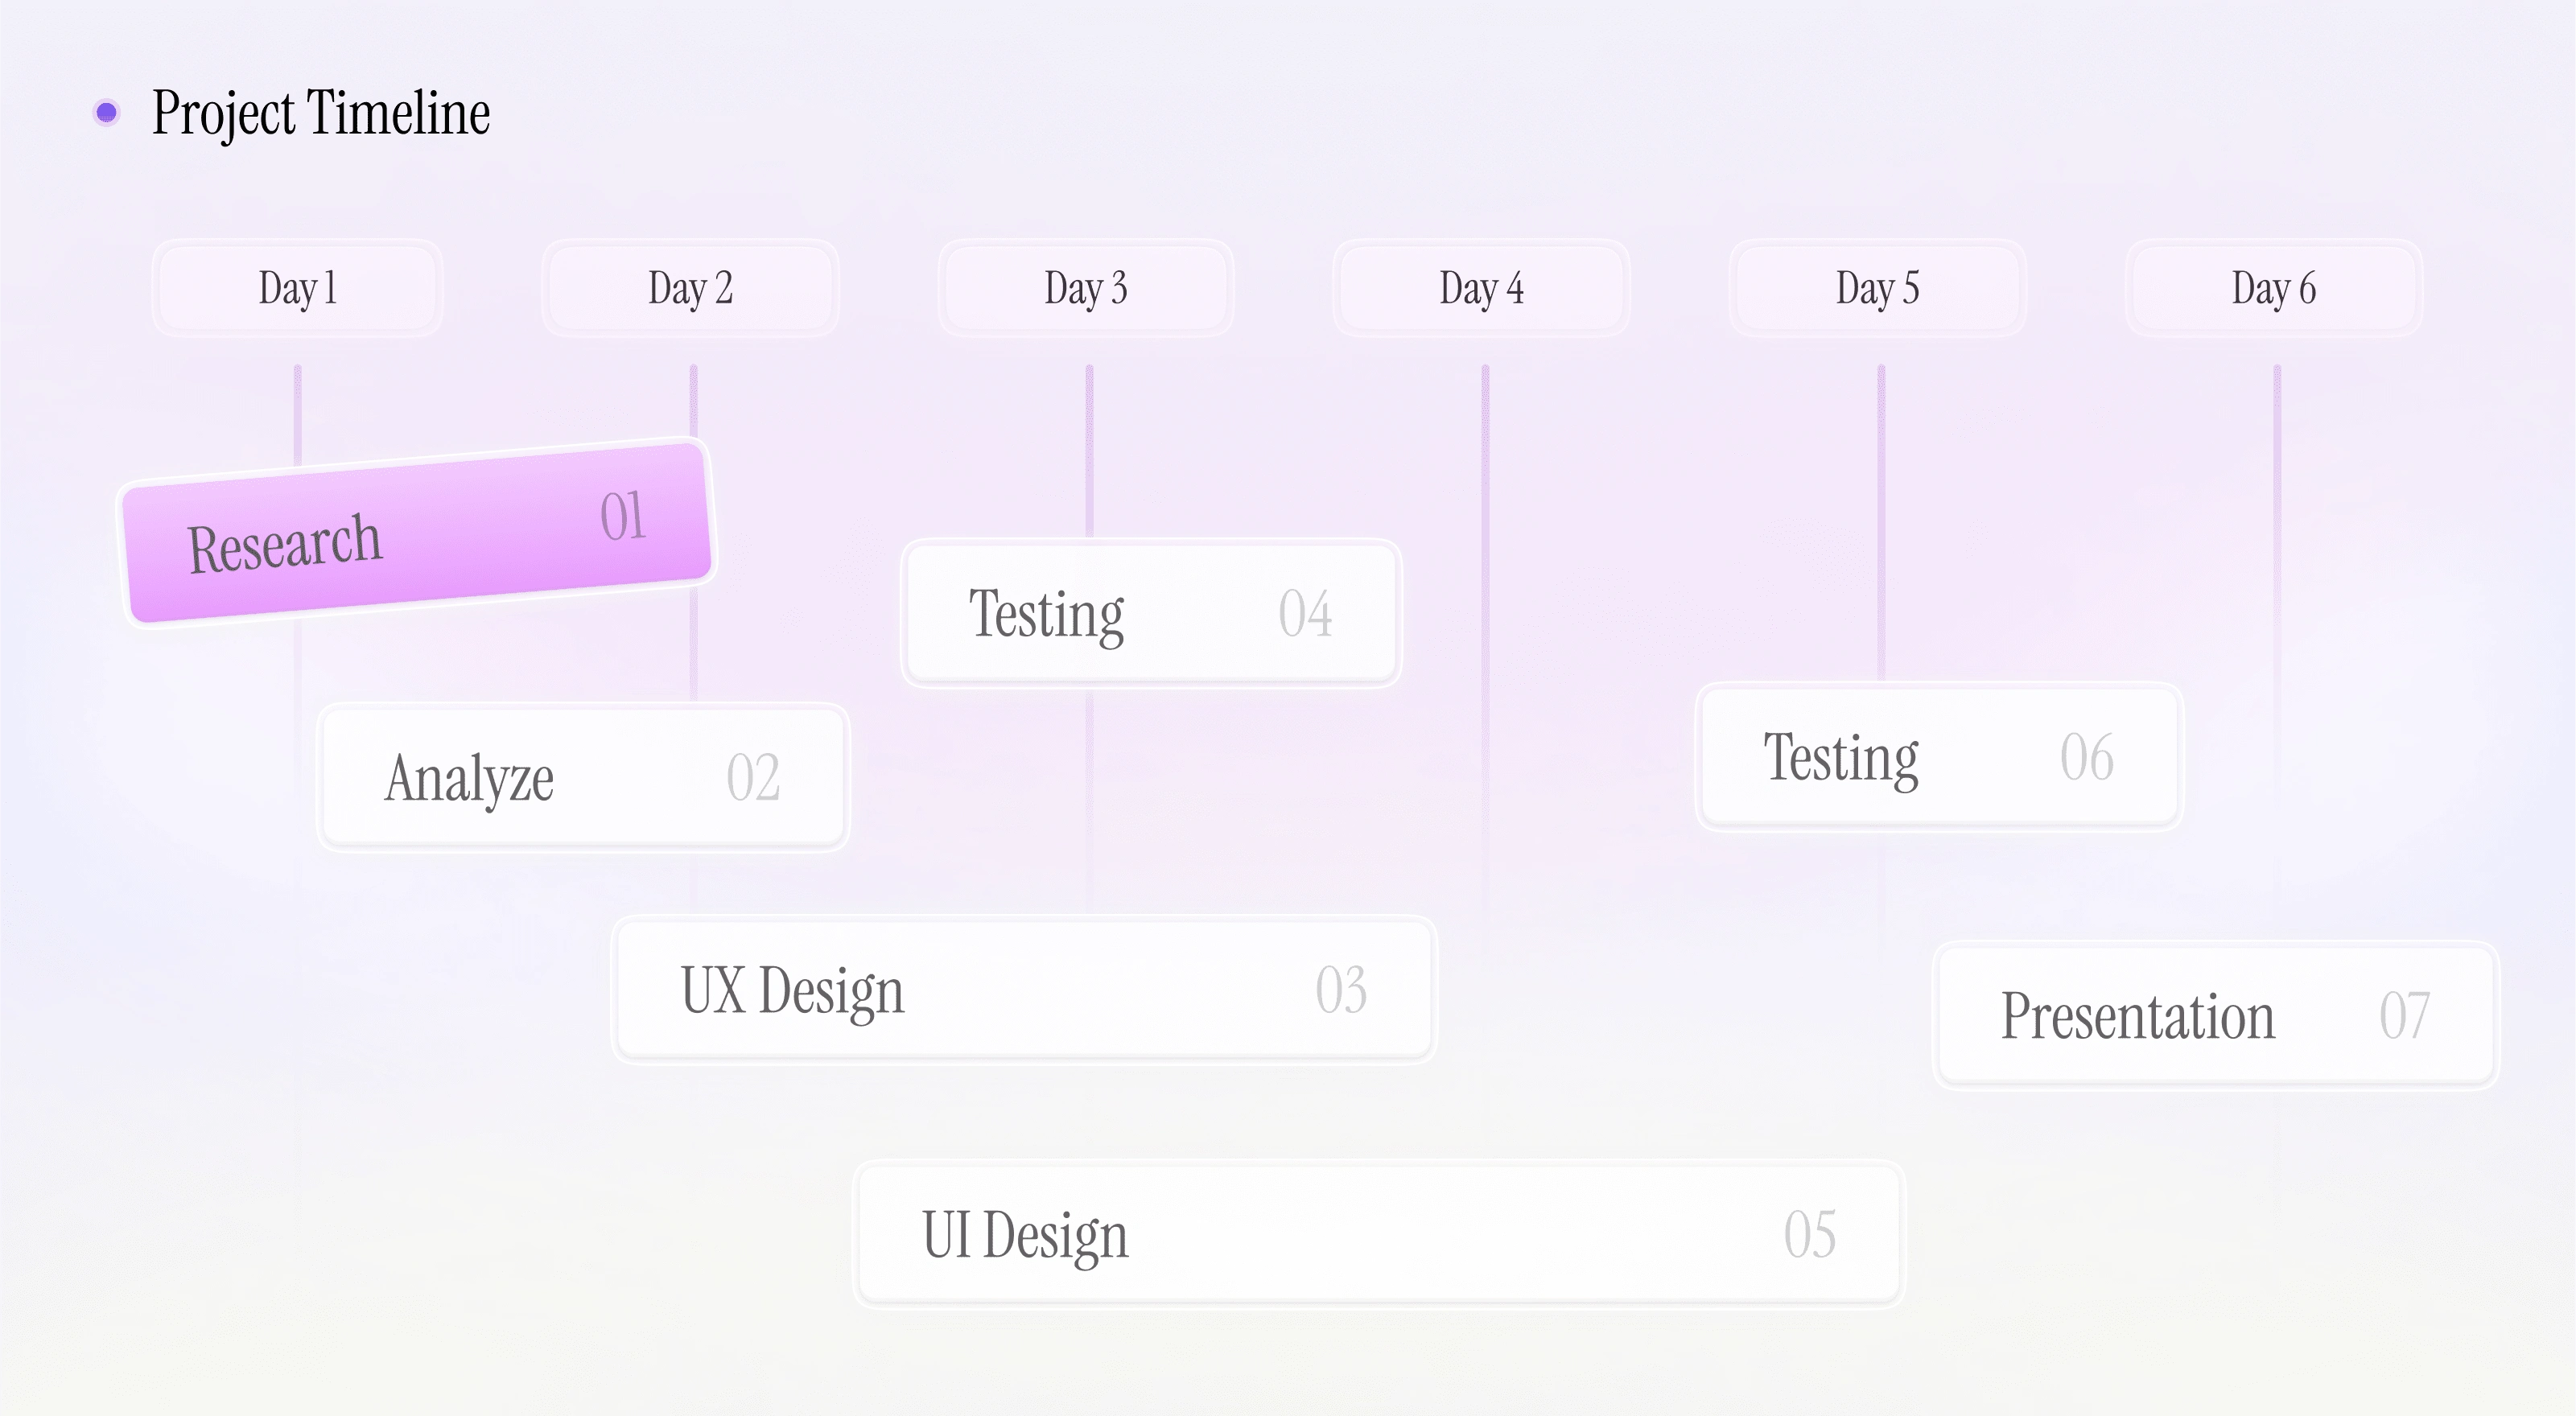Open the Testing 04 task card
Image resolution: width=2576 pixels, height=1416 pixels.
1150,613
